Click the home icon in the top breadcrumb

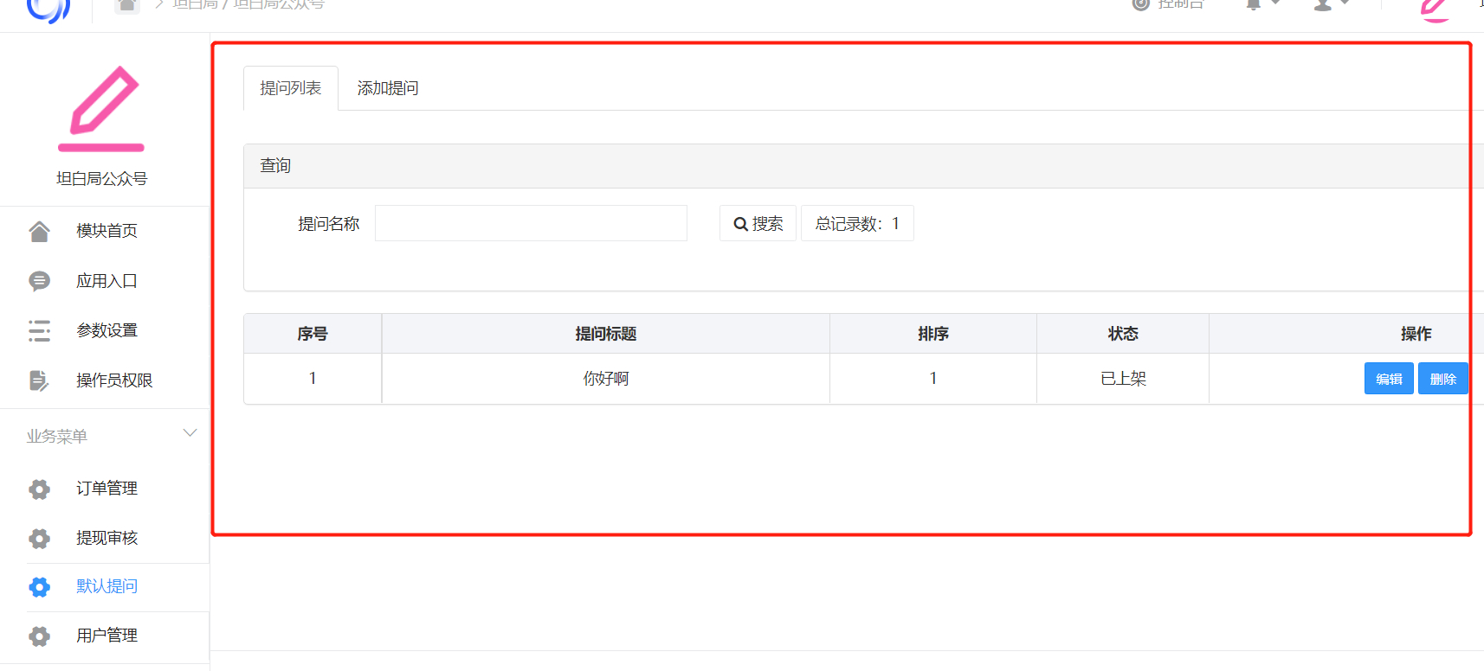[127, 5]
